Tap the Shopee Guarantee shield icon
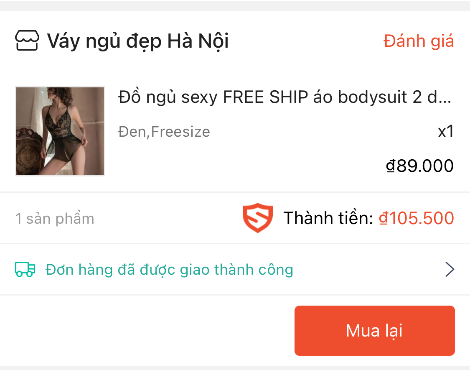Screen dimensions: 470x370 tap(258, 217)
